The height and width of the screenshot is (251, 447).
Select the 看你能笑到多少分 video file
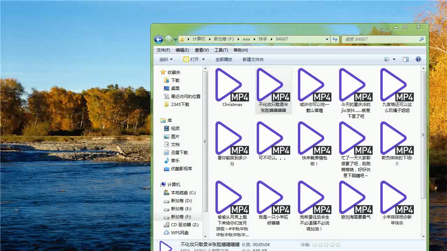click(232, 144)
